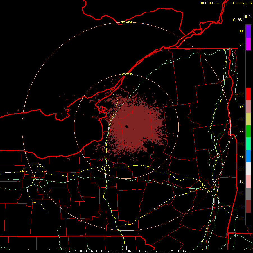Click the ND legend label
253x253 pixels.
(x=241, y=219)
